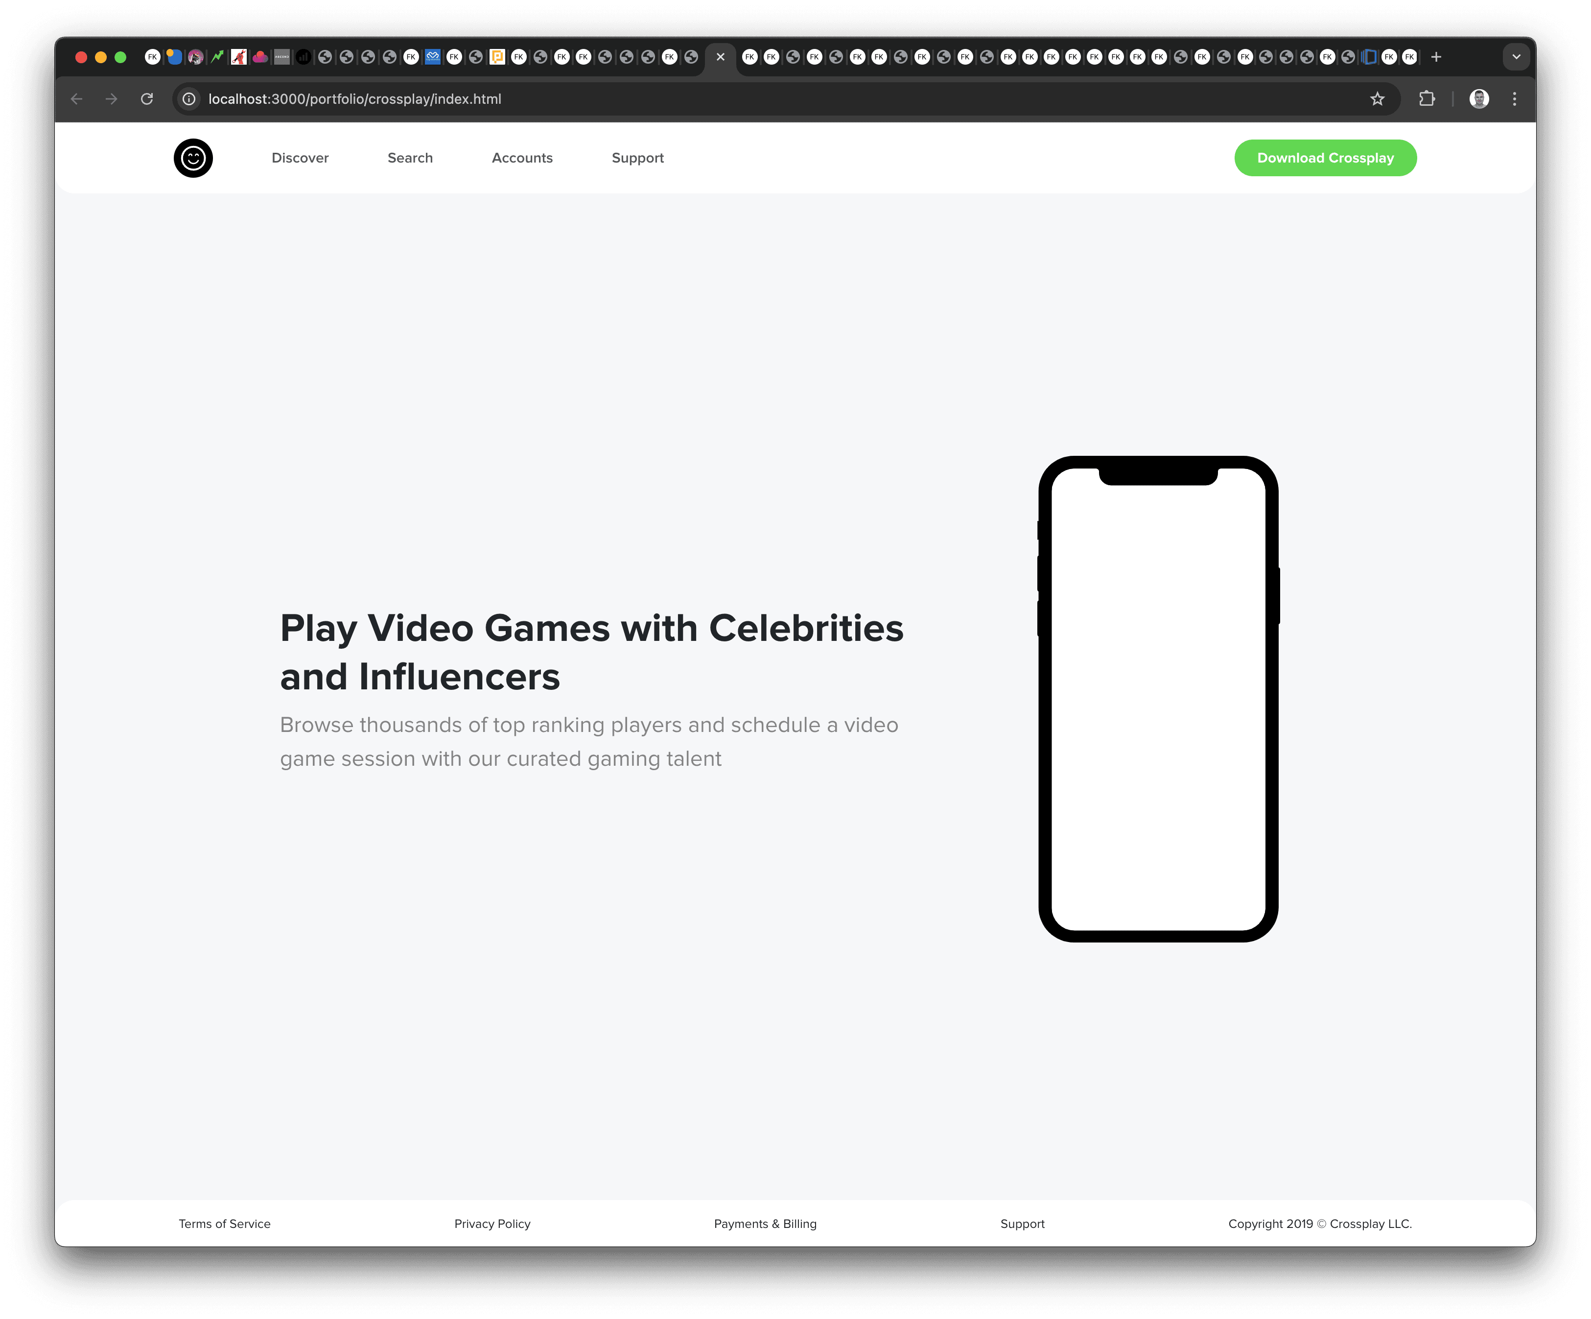The height and width of the screenshot is (1319, 1591).
Task: View site information icon in address bar
Action: [x=189, y=99]
